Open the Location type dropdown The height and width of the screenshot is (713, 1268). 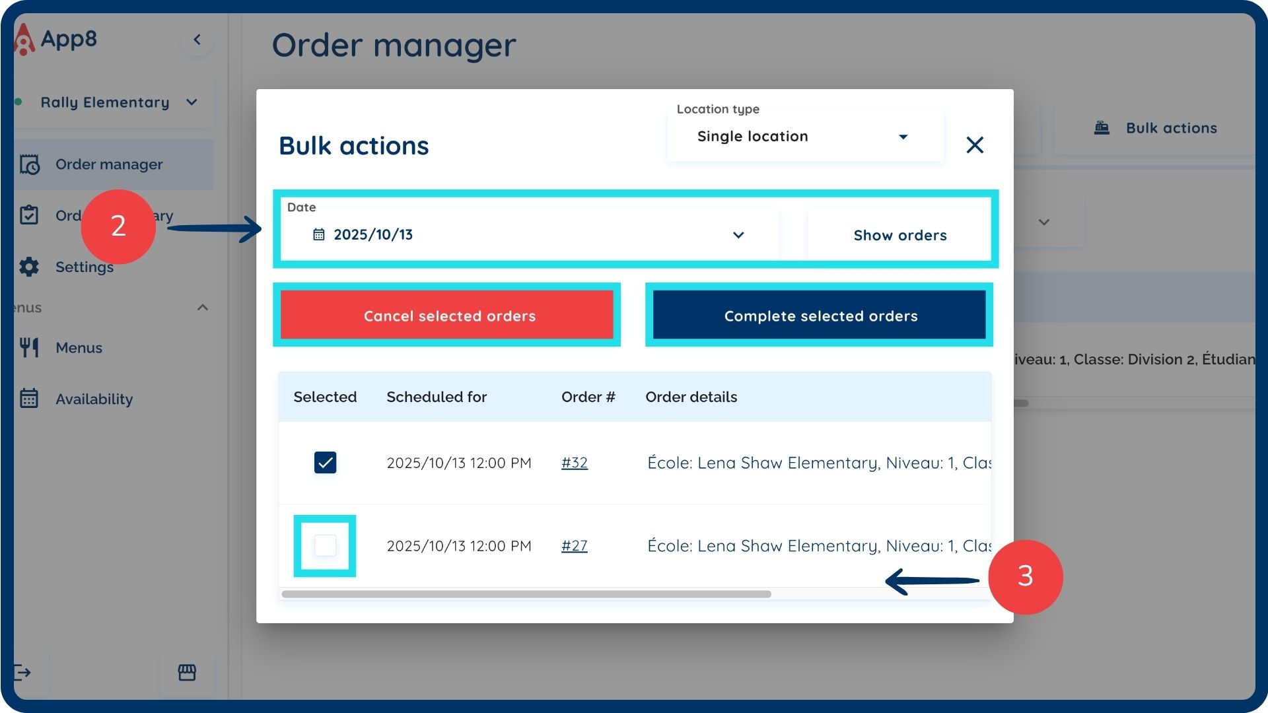(x=805, y=137)
